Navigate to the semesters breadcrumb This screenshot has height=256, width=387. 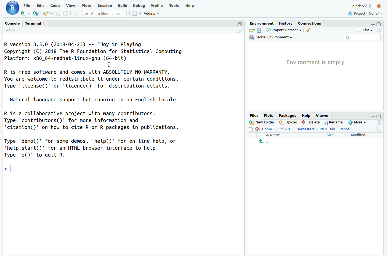306,129
